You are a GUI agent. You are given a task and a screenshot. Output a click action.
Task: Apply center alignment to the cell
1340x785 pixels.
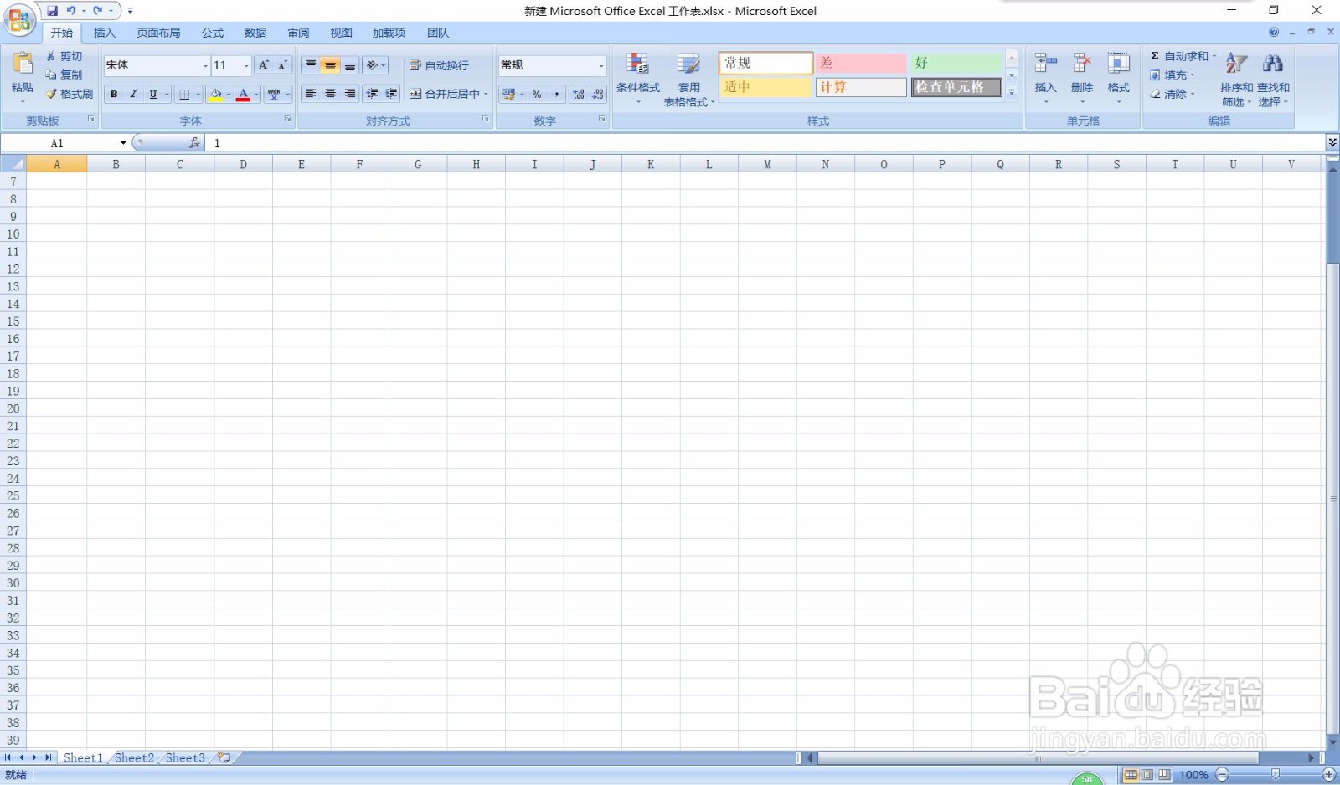[x=330, y=94]
